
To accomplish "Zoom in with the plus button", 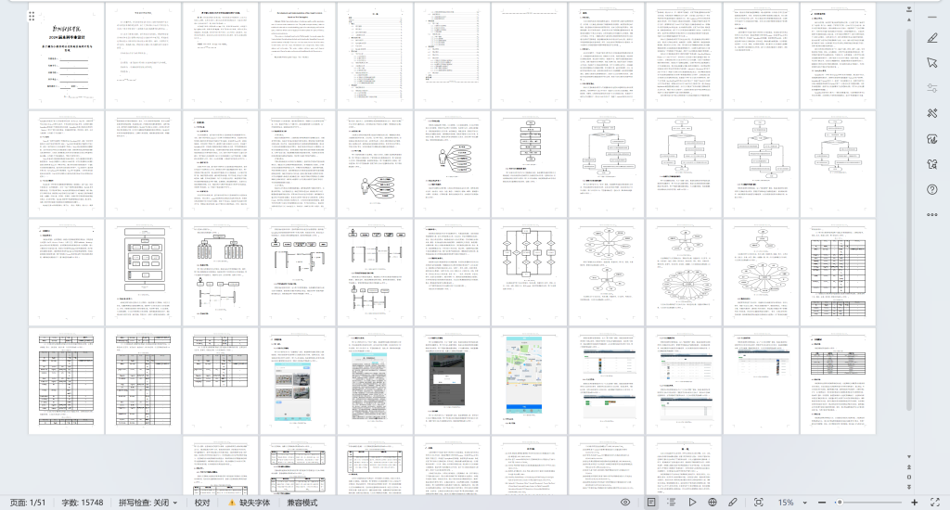I will 914,503.
